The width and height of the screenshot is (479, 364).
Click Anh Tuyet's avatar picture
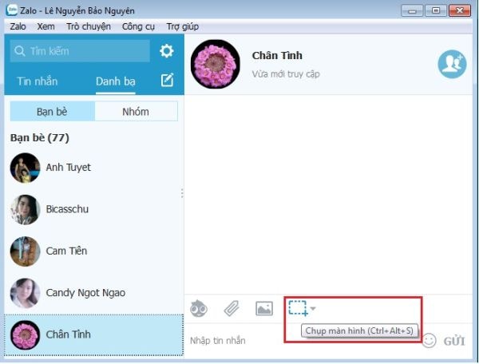[x=25, y=168]
